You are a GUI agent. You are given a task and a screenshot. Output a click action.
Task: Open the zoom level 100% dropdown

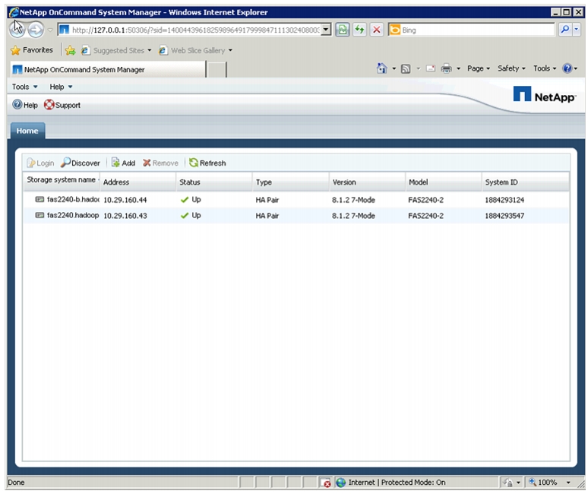568,483
